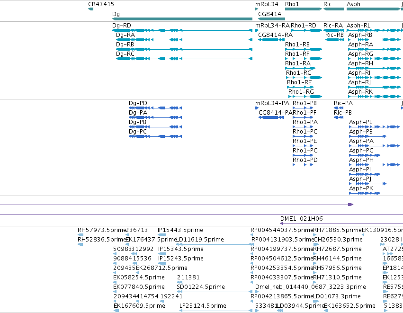
Task: Select the GH26530.3prime EST label
Action: [x=338, y=240]
